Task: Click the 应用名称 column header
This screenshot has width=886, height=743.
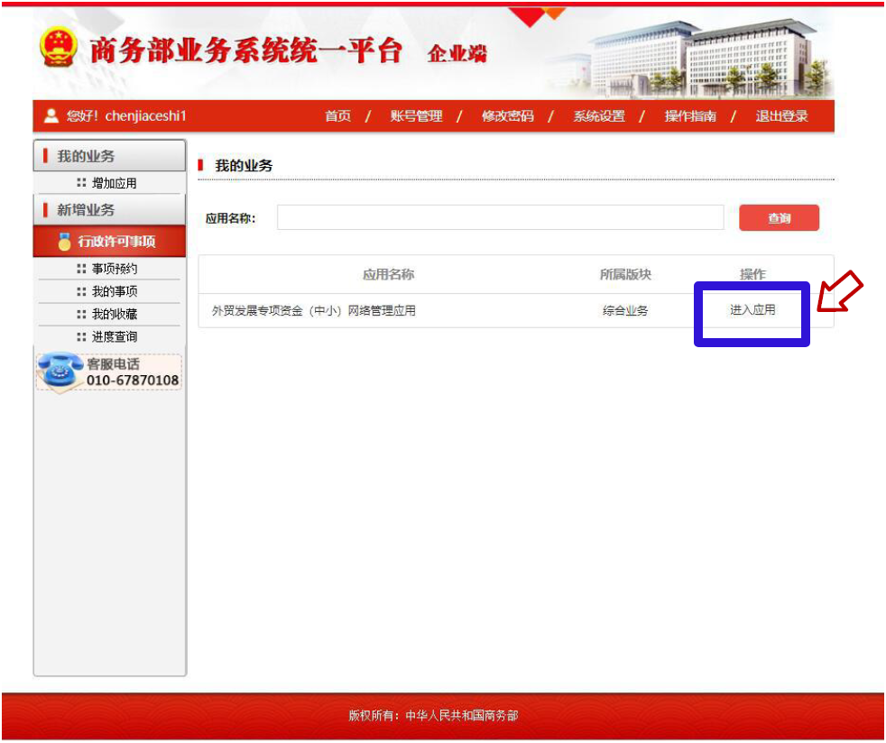Action: (388, 274)
